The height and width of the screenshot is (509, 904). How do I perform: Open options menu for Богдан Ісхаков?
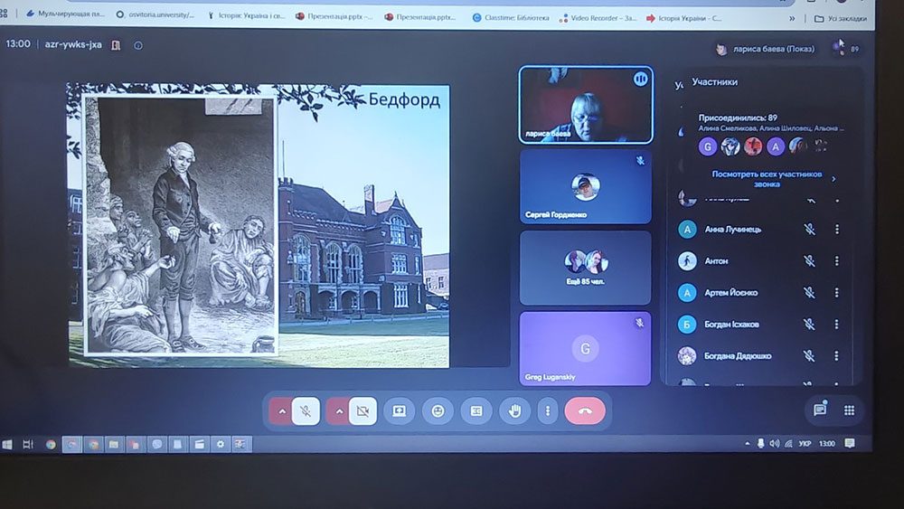(836, 324)
